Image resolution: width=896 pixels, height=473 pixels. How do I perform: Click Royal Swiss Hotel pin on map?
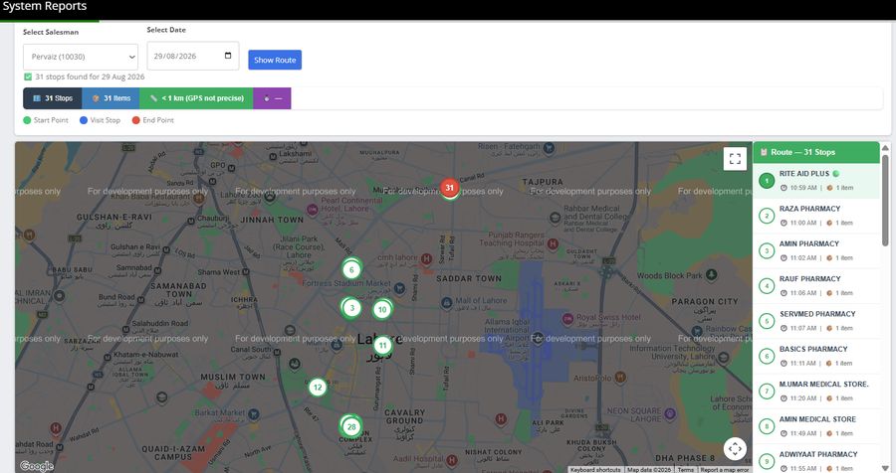point(568,318)
